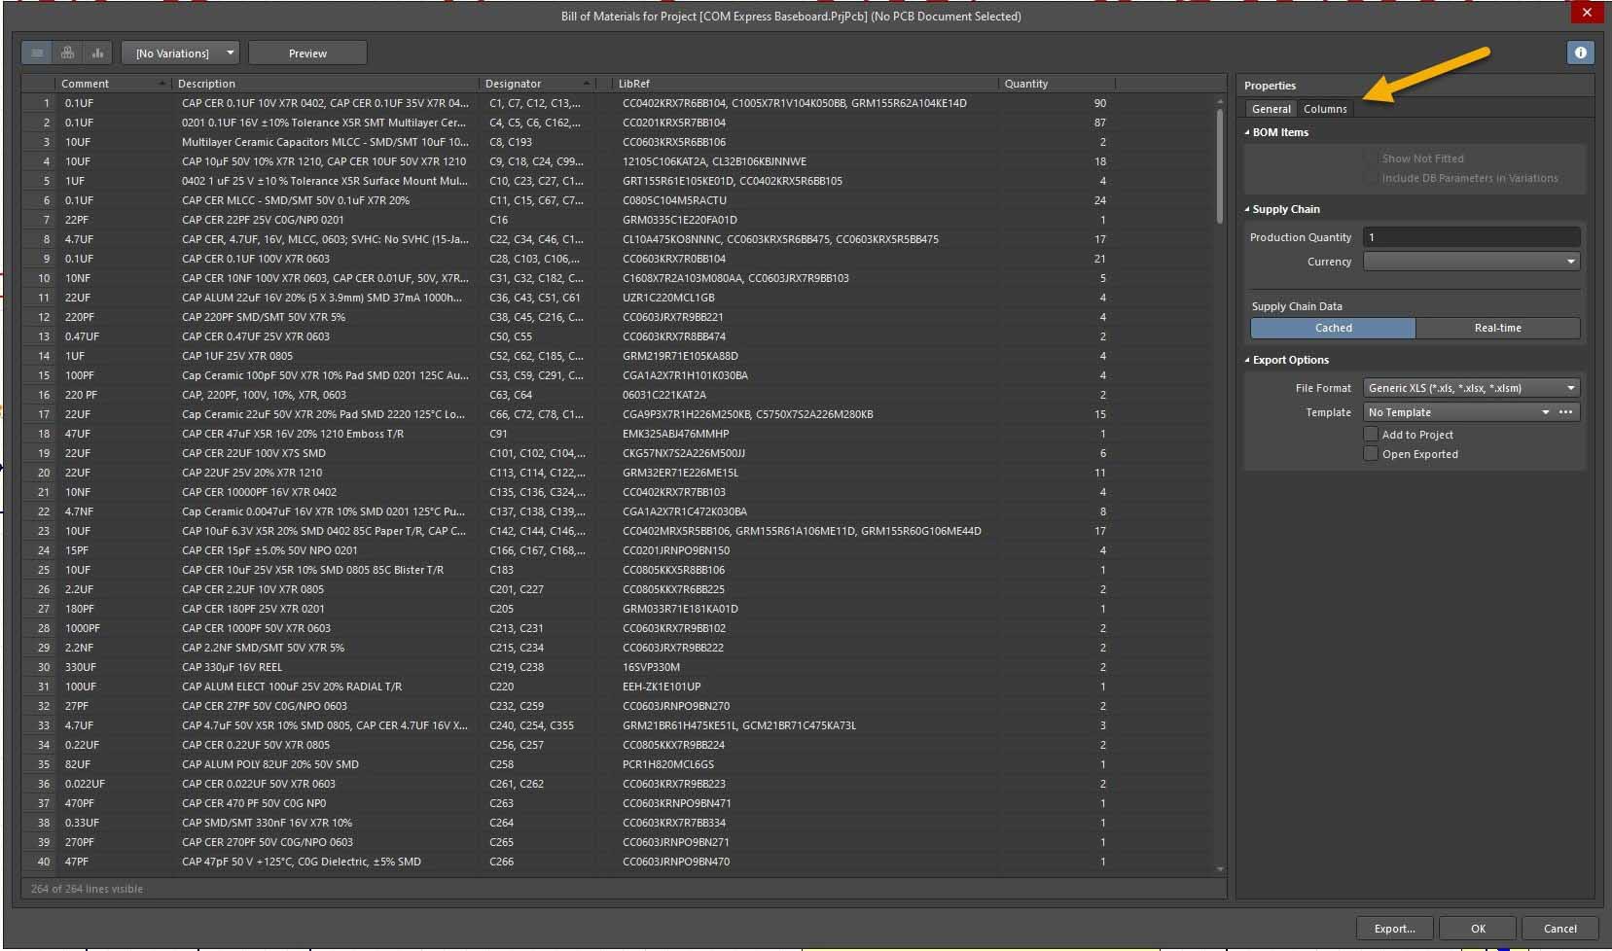Tick the Open Exported checkbox
Screen dimensions: 1612x951
(1371, 454)
